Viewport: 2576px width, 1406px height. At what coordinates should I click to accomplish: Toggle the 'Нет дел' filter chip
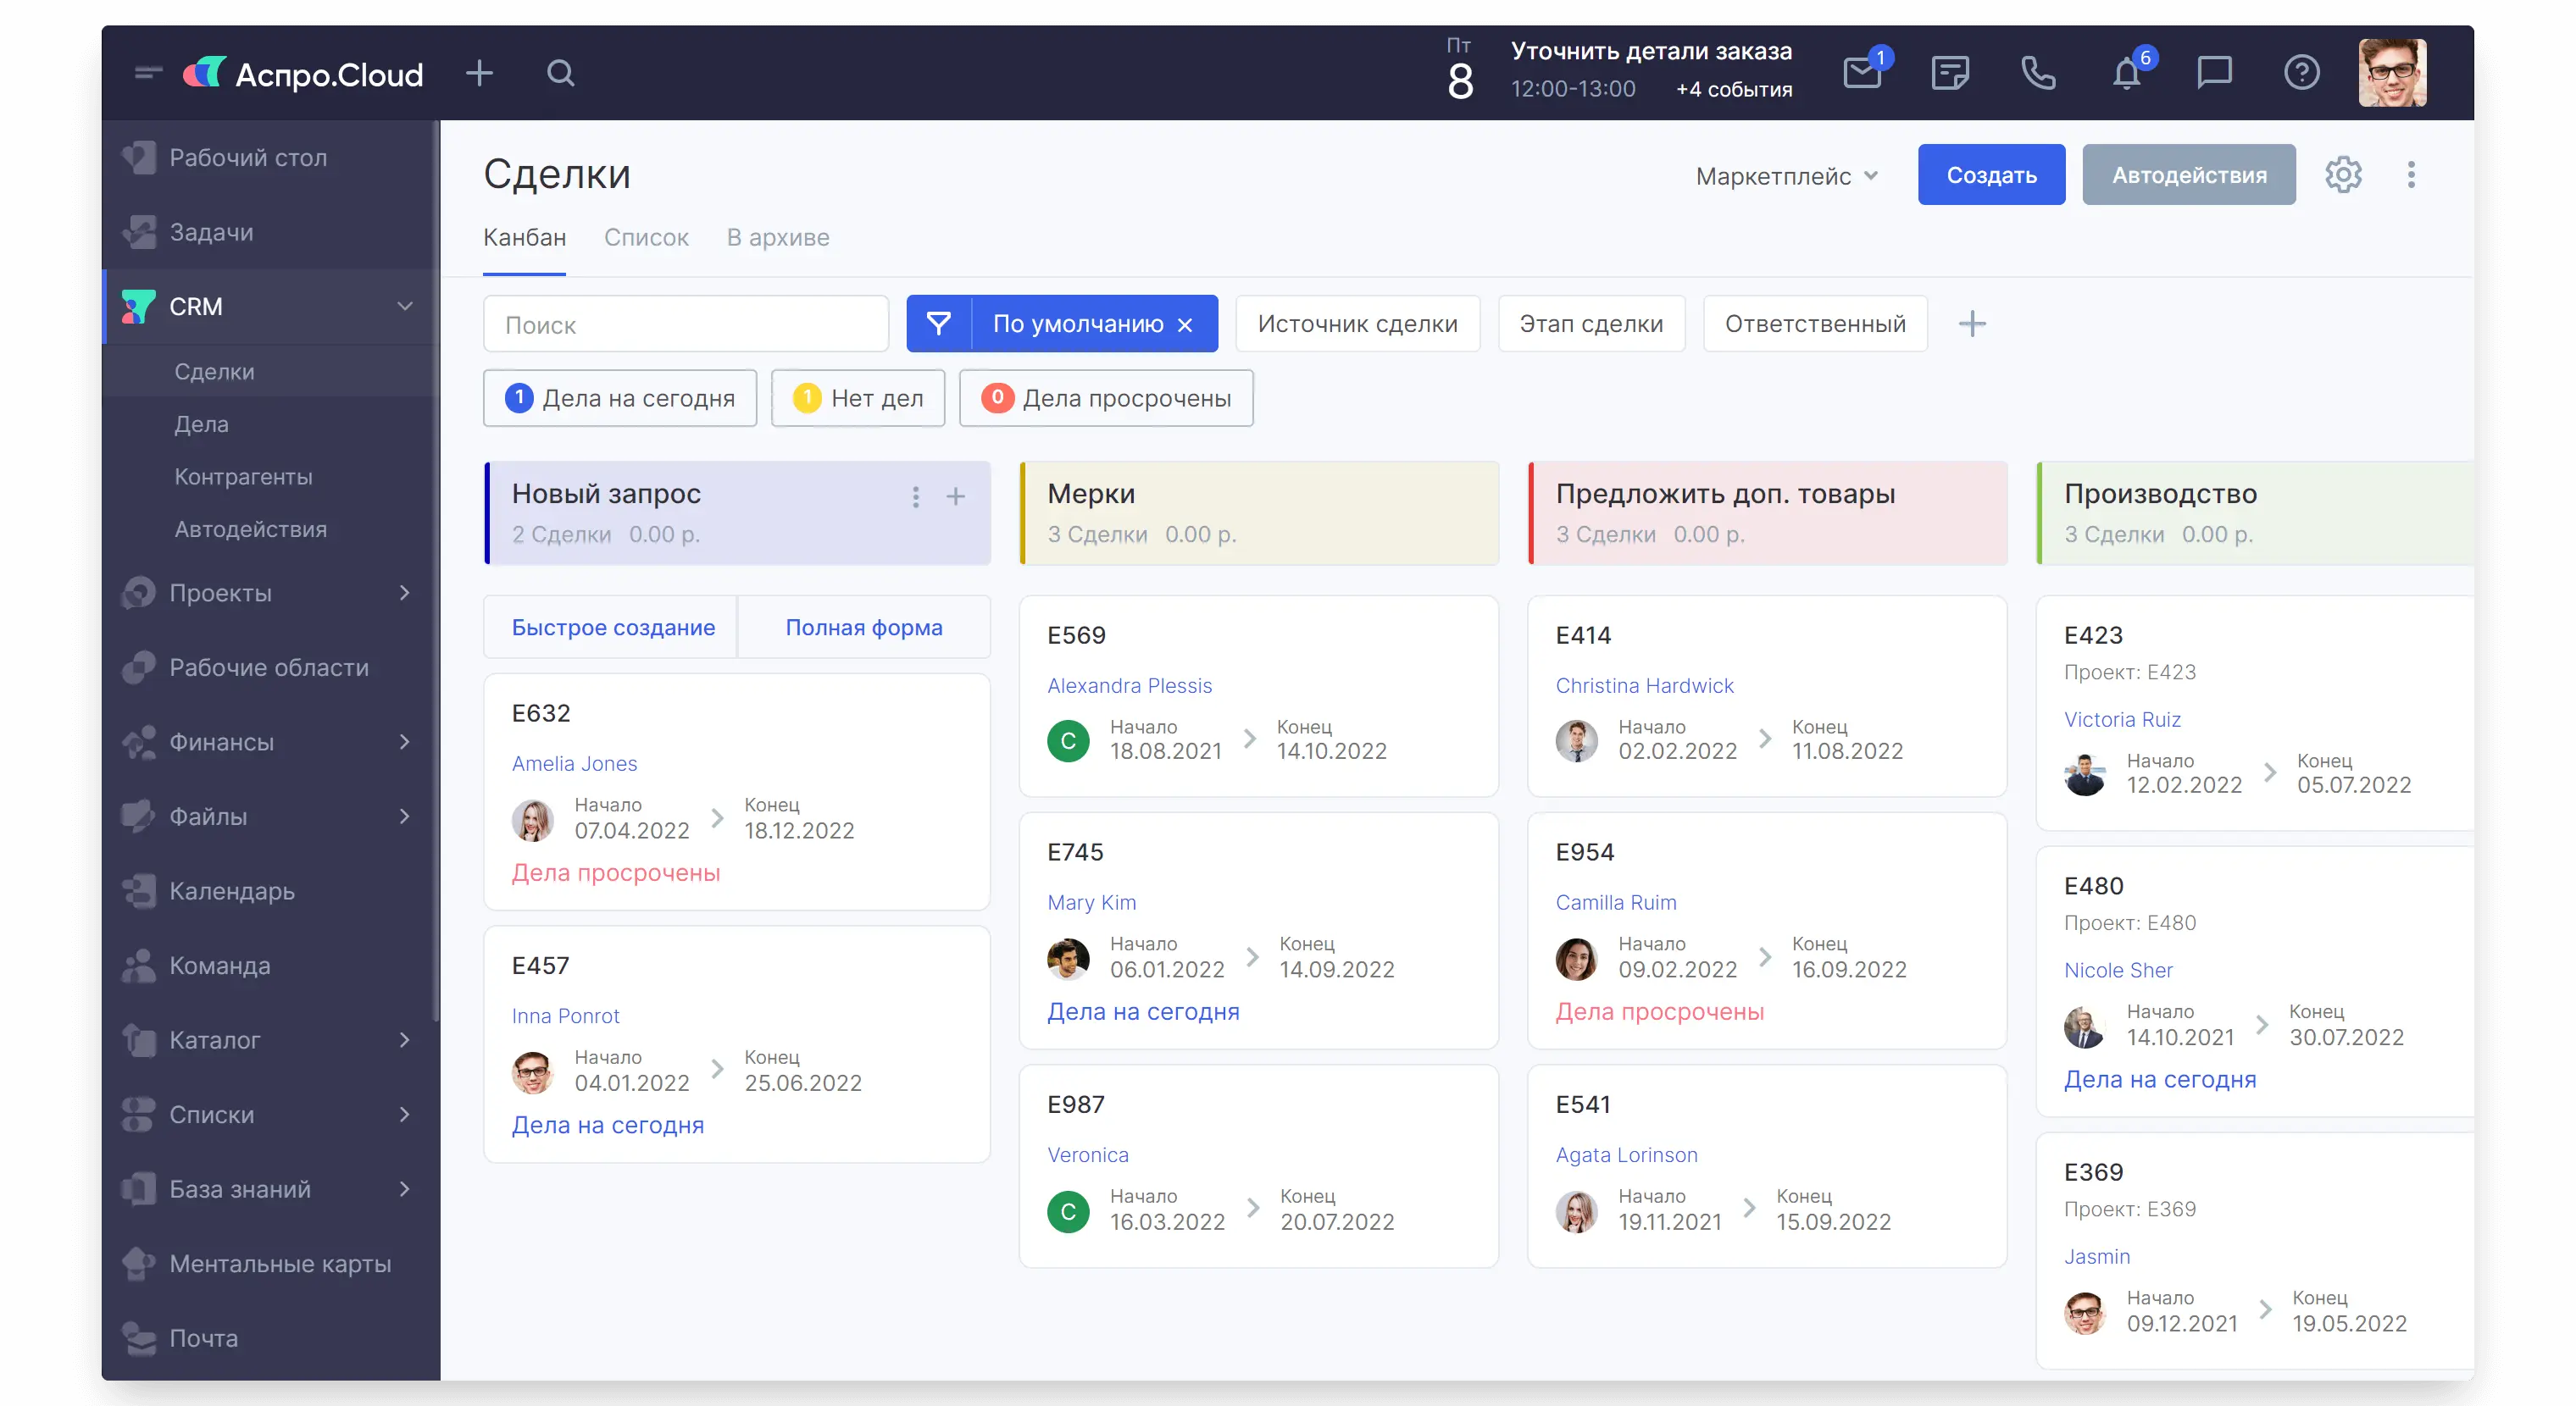coord(858,399)
